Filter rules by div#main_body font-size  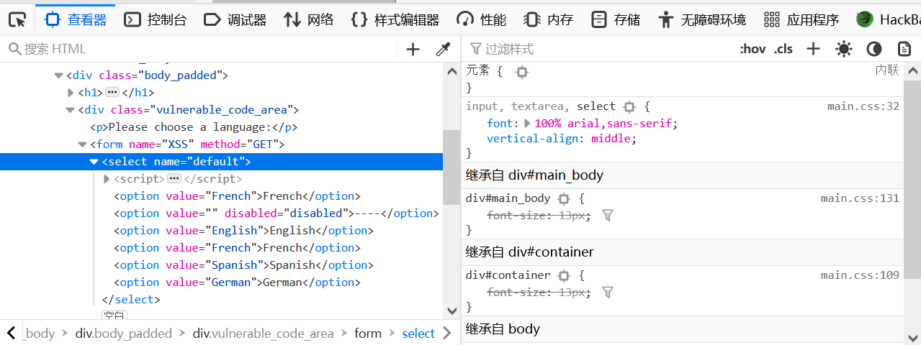click(x=608, y=215)
